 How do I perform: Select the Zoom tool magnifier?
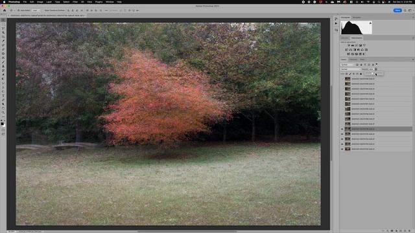(3, 113)
